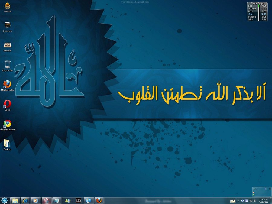Open the Network desktop icon
This screenshot has width=272, height=204.
pyautogui.click(x=7, y=45)
